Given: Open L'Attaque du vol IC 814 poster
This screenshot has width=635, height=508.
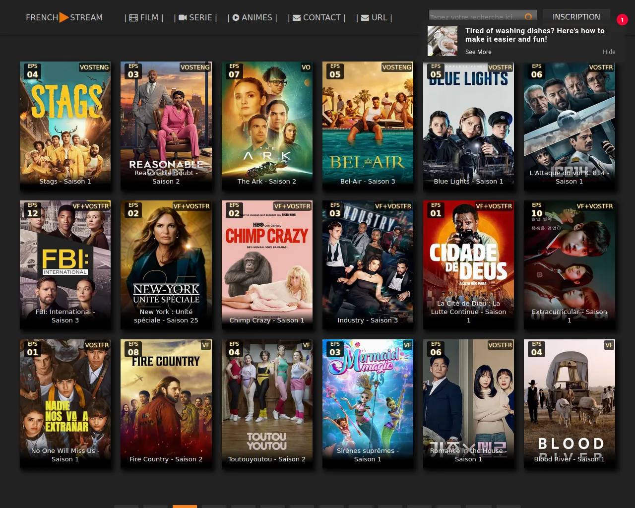Looking at the screenshot, I should pos(570,126).
